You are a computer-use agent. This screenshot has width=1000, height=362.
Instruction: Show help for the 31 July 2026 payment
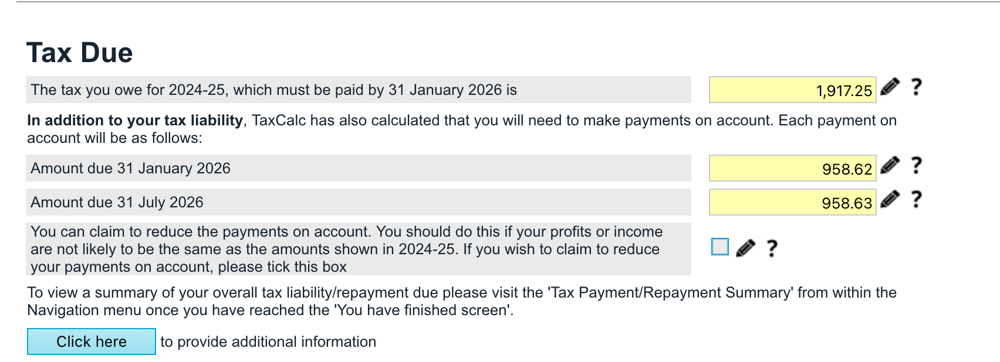915,200
